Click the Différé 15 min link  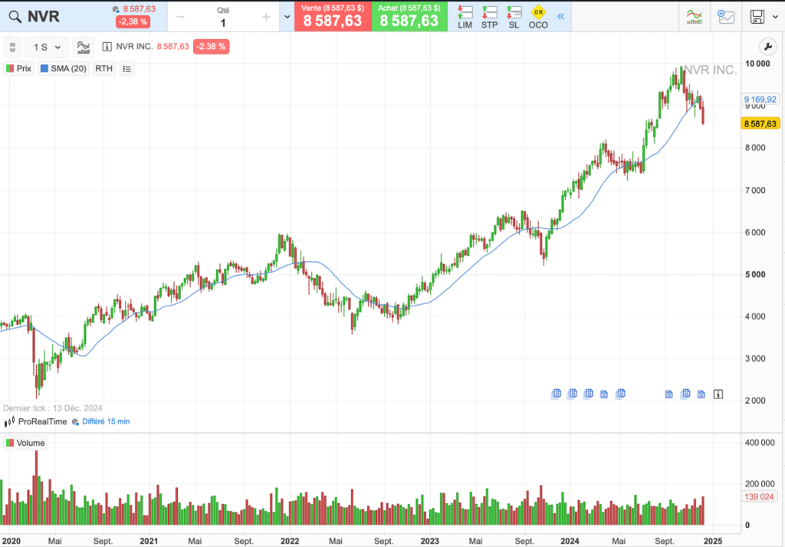(106, 421)
